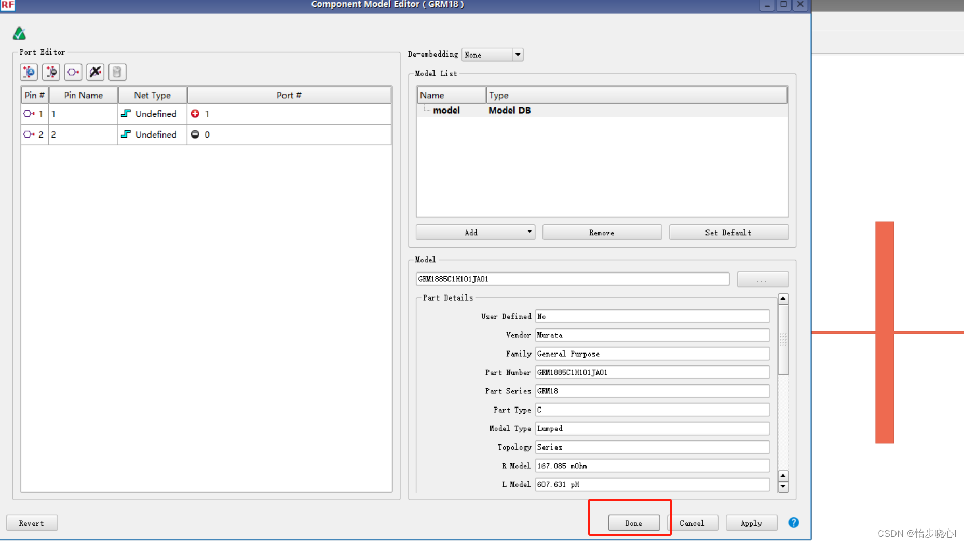Click the auto-assign ports icon with blue A
The width and height of the screenshot is (964, 543).
pos(29,72)
